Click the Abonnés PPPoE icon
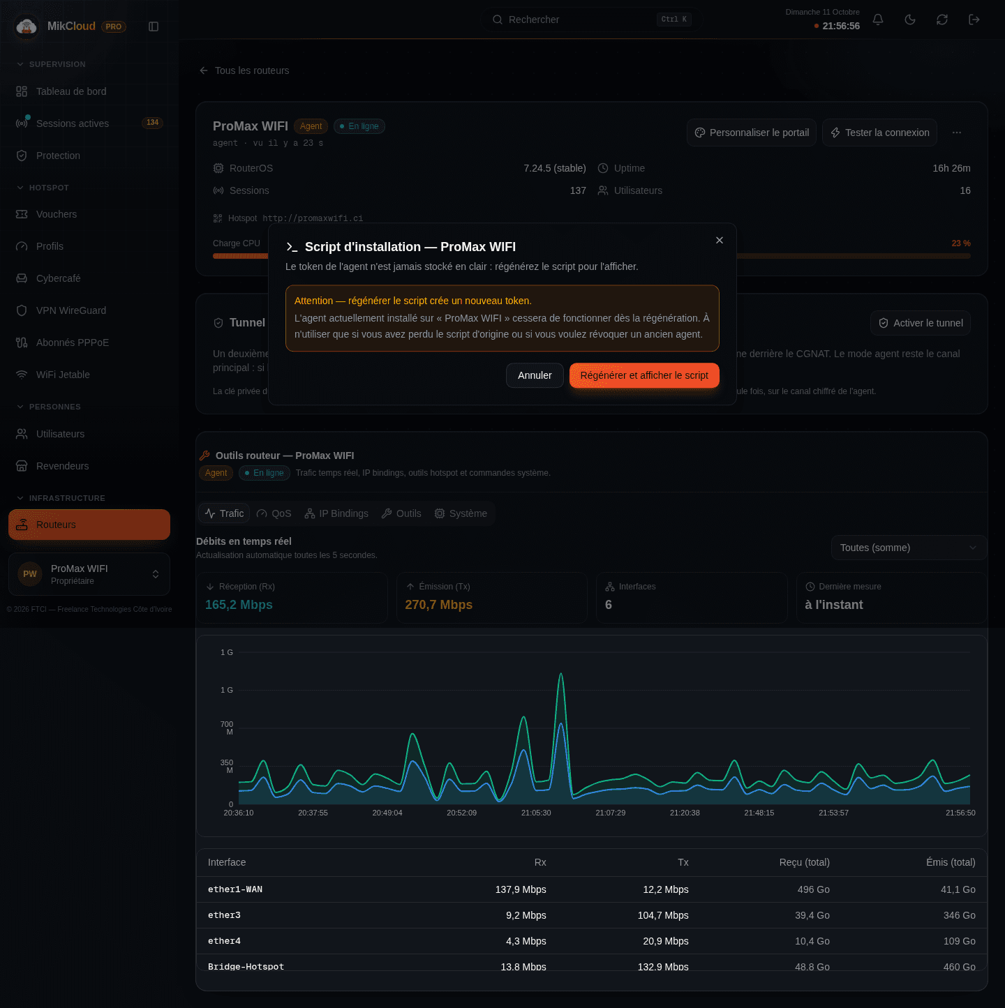Image resolution: width=1005 pixels, height=1008 pixels. tap(22, 343)
